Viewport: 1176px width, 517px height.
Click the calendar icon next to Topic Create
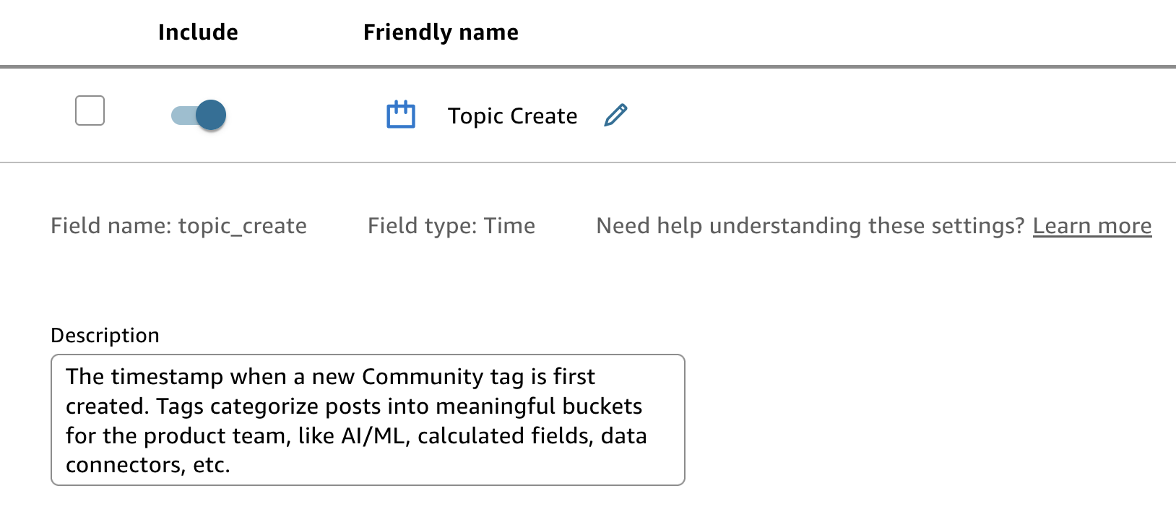point(401,115)
